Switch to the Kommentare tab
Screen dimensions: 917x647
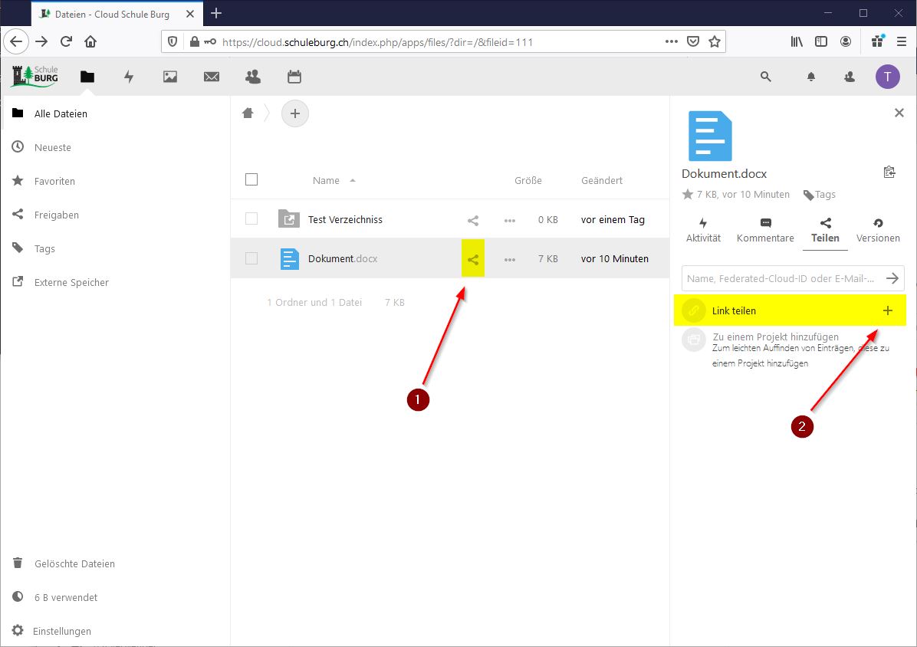[x=765, y=230]
